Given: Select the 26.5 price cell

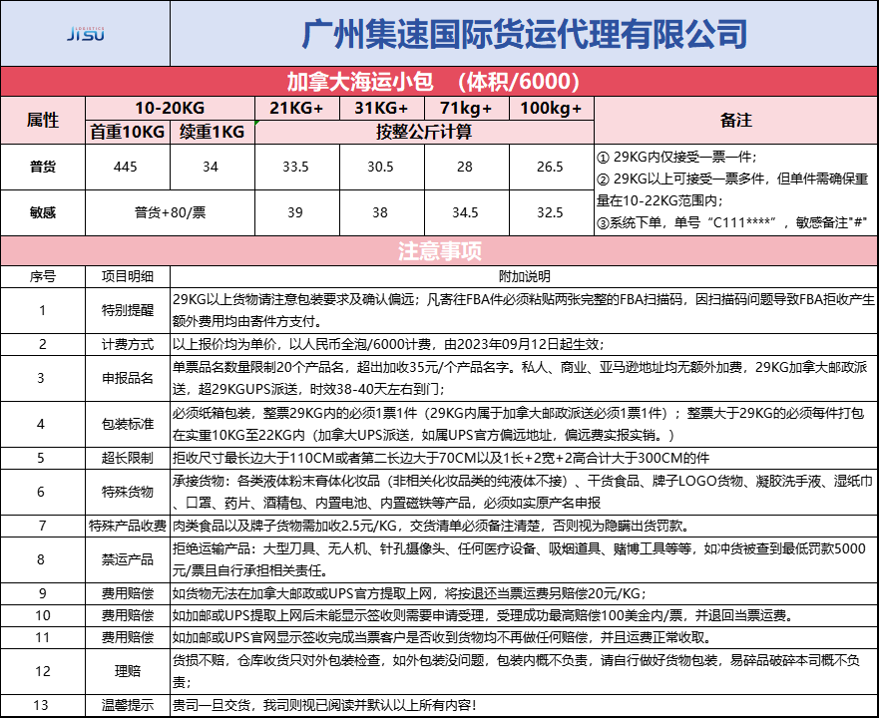Looking at the screenshot, I should pos(552,167).
